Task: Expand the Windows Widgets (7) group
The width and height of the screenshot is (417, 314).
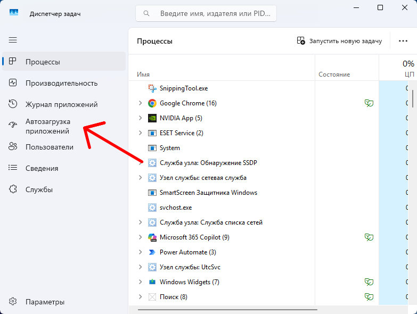Action: click(140, 282)
